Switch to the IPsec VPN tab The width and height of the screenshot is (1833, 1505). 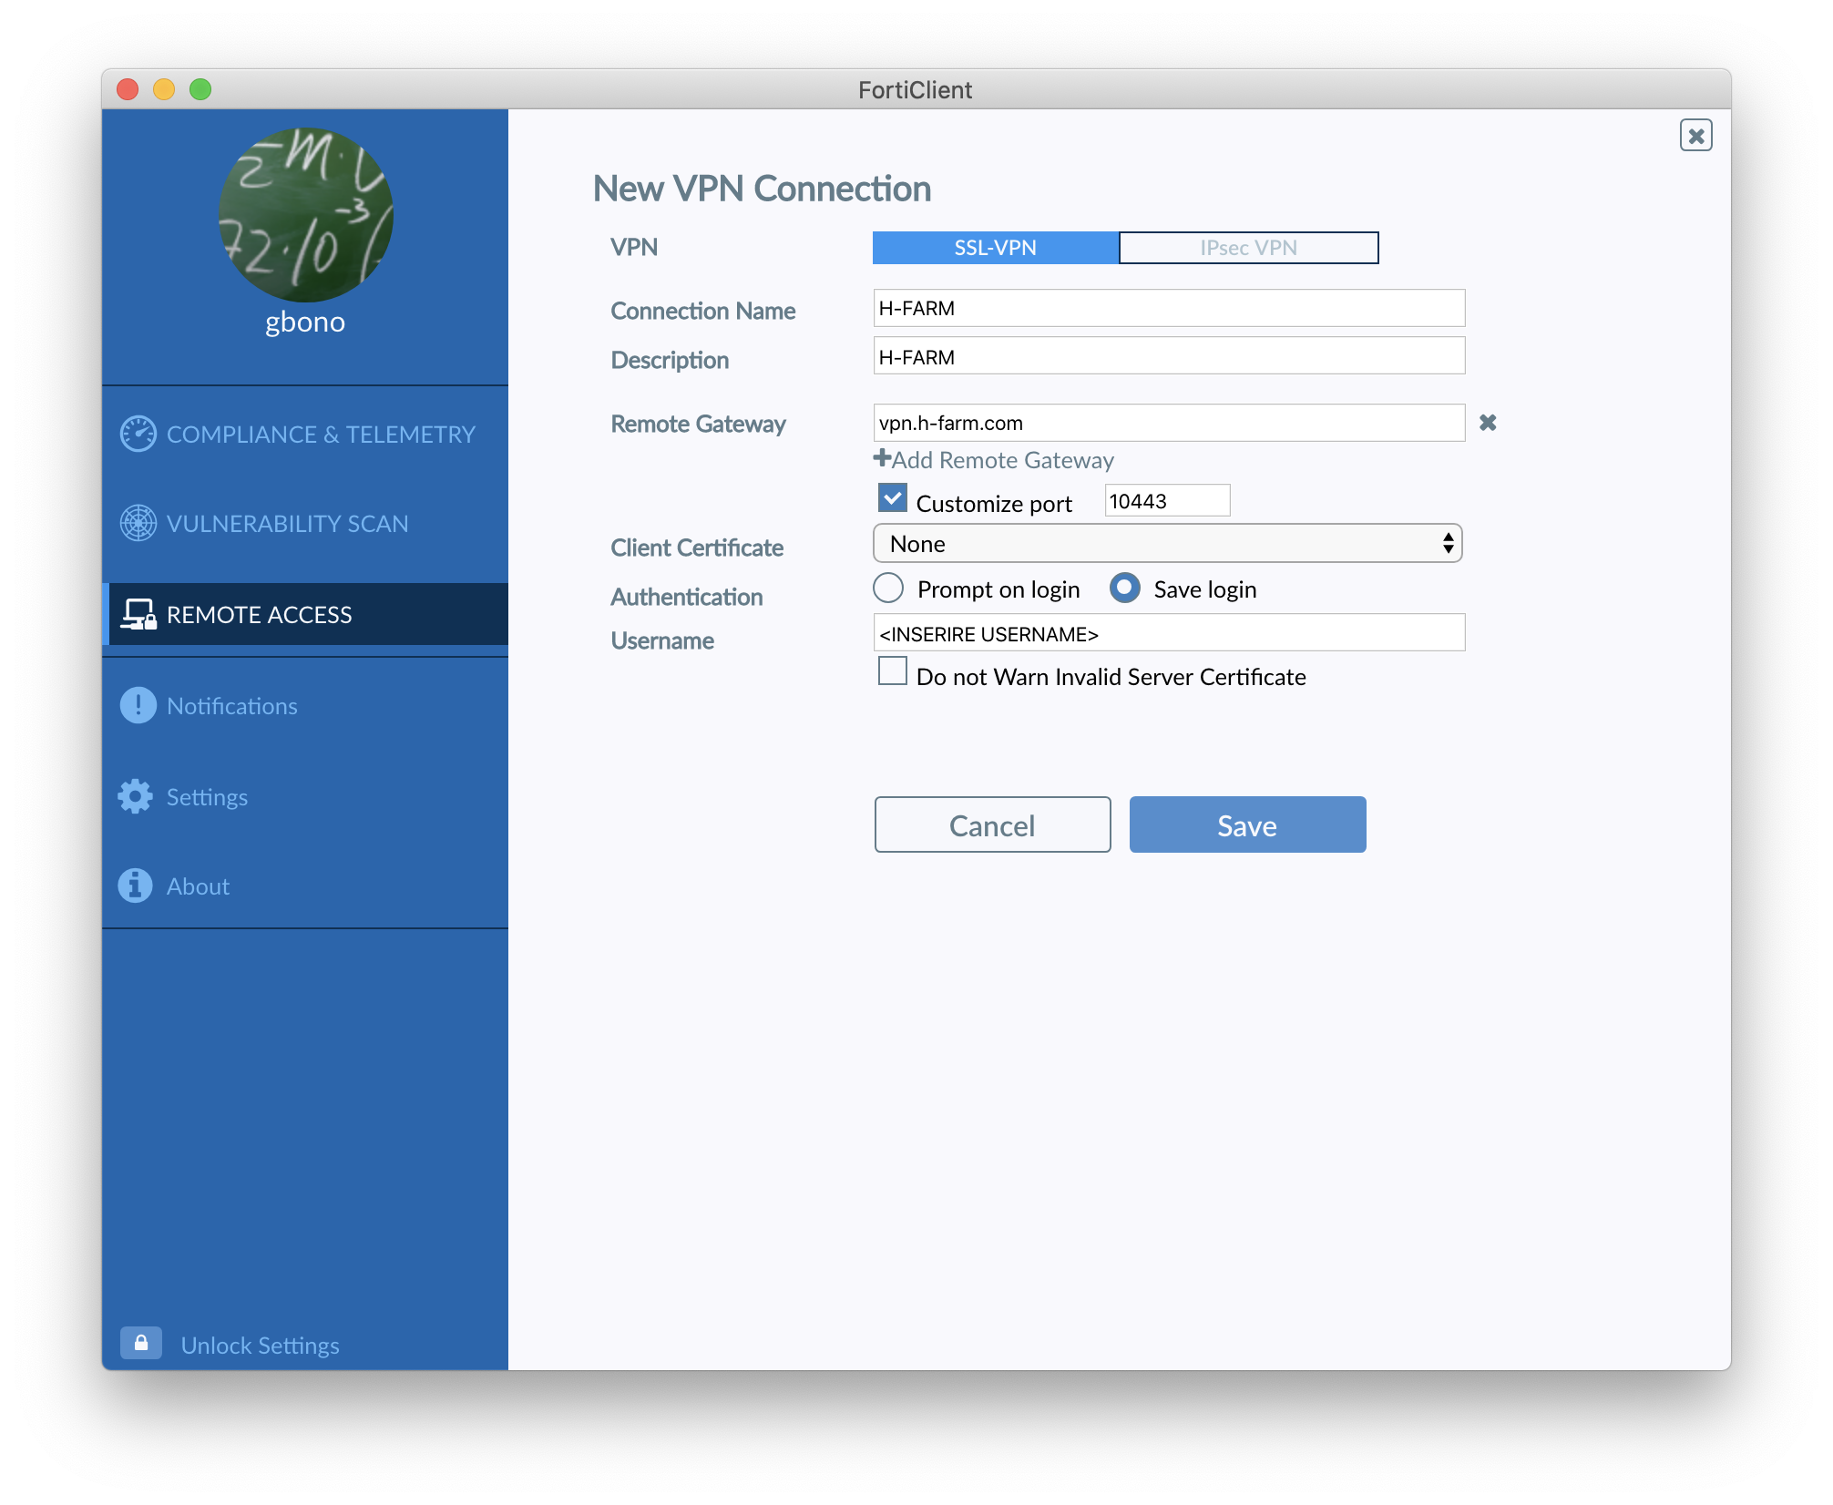click(x=1248, y=248)
